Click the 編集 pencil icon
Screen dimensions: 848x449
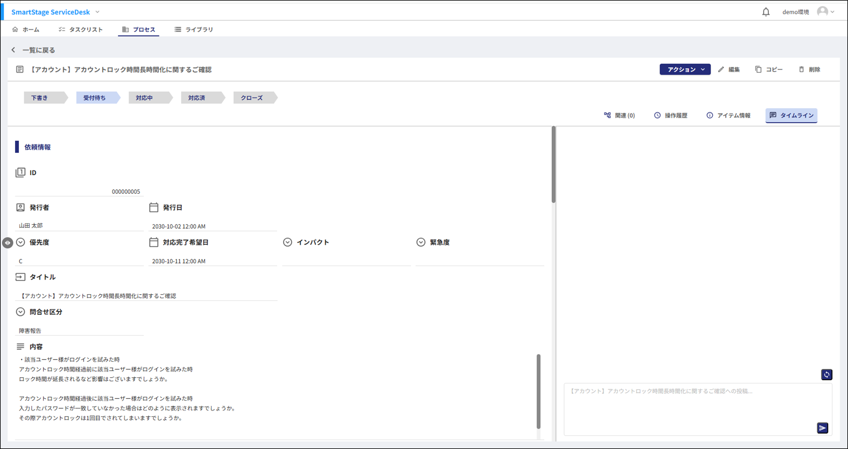coord(722,69)
